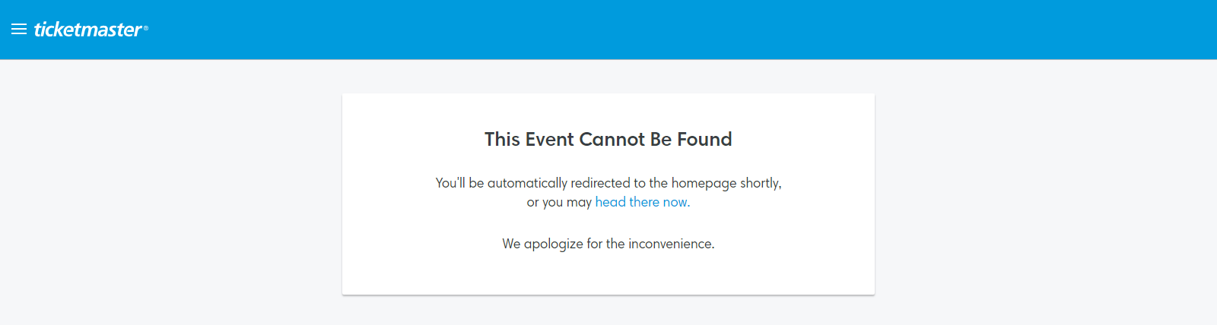
Task: Click the 'automatically redirected to the homepage' sentence
Action: [608, 183]
